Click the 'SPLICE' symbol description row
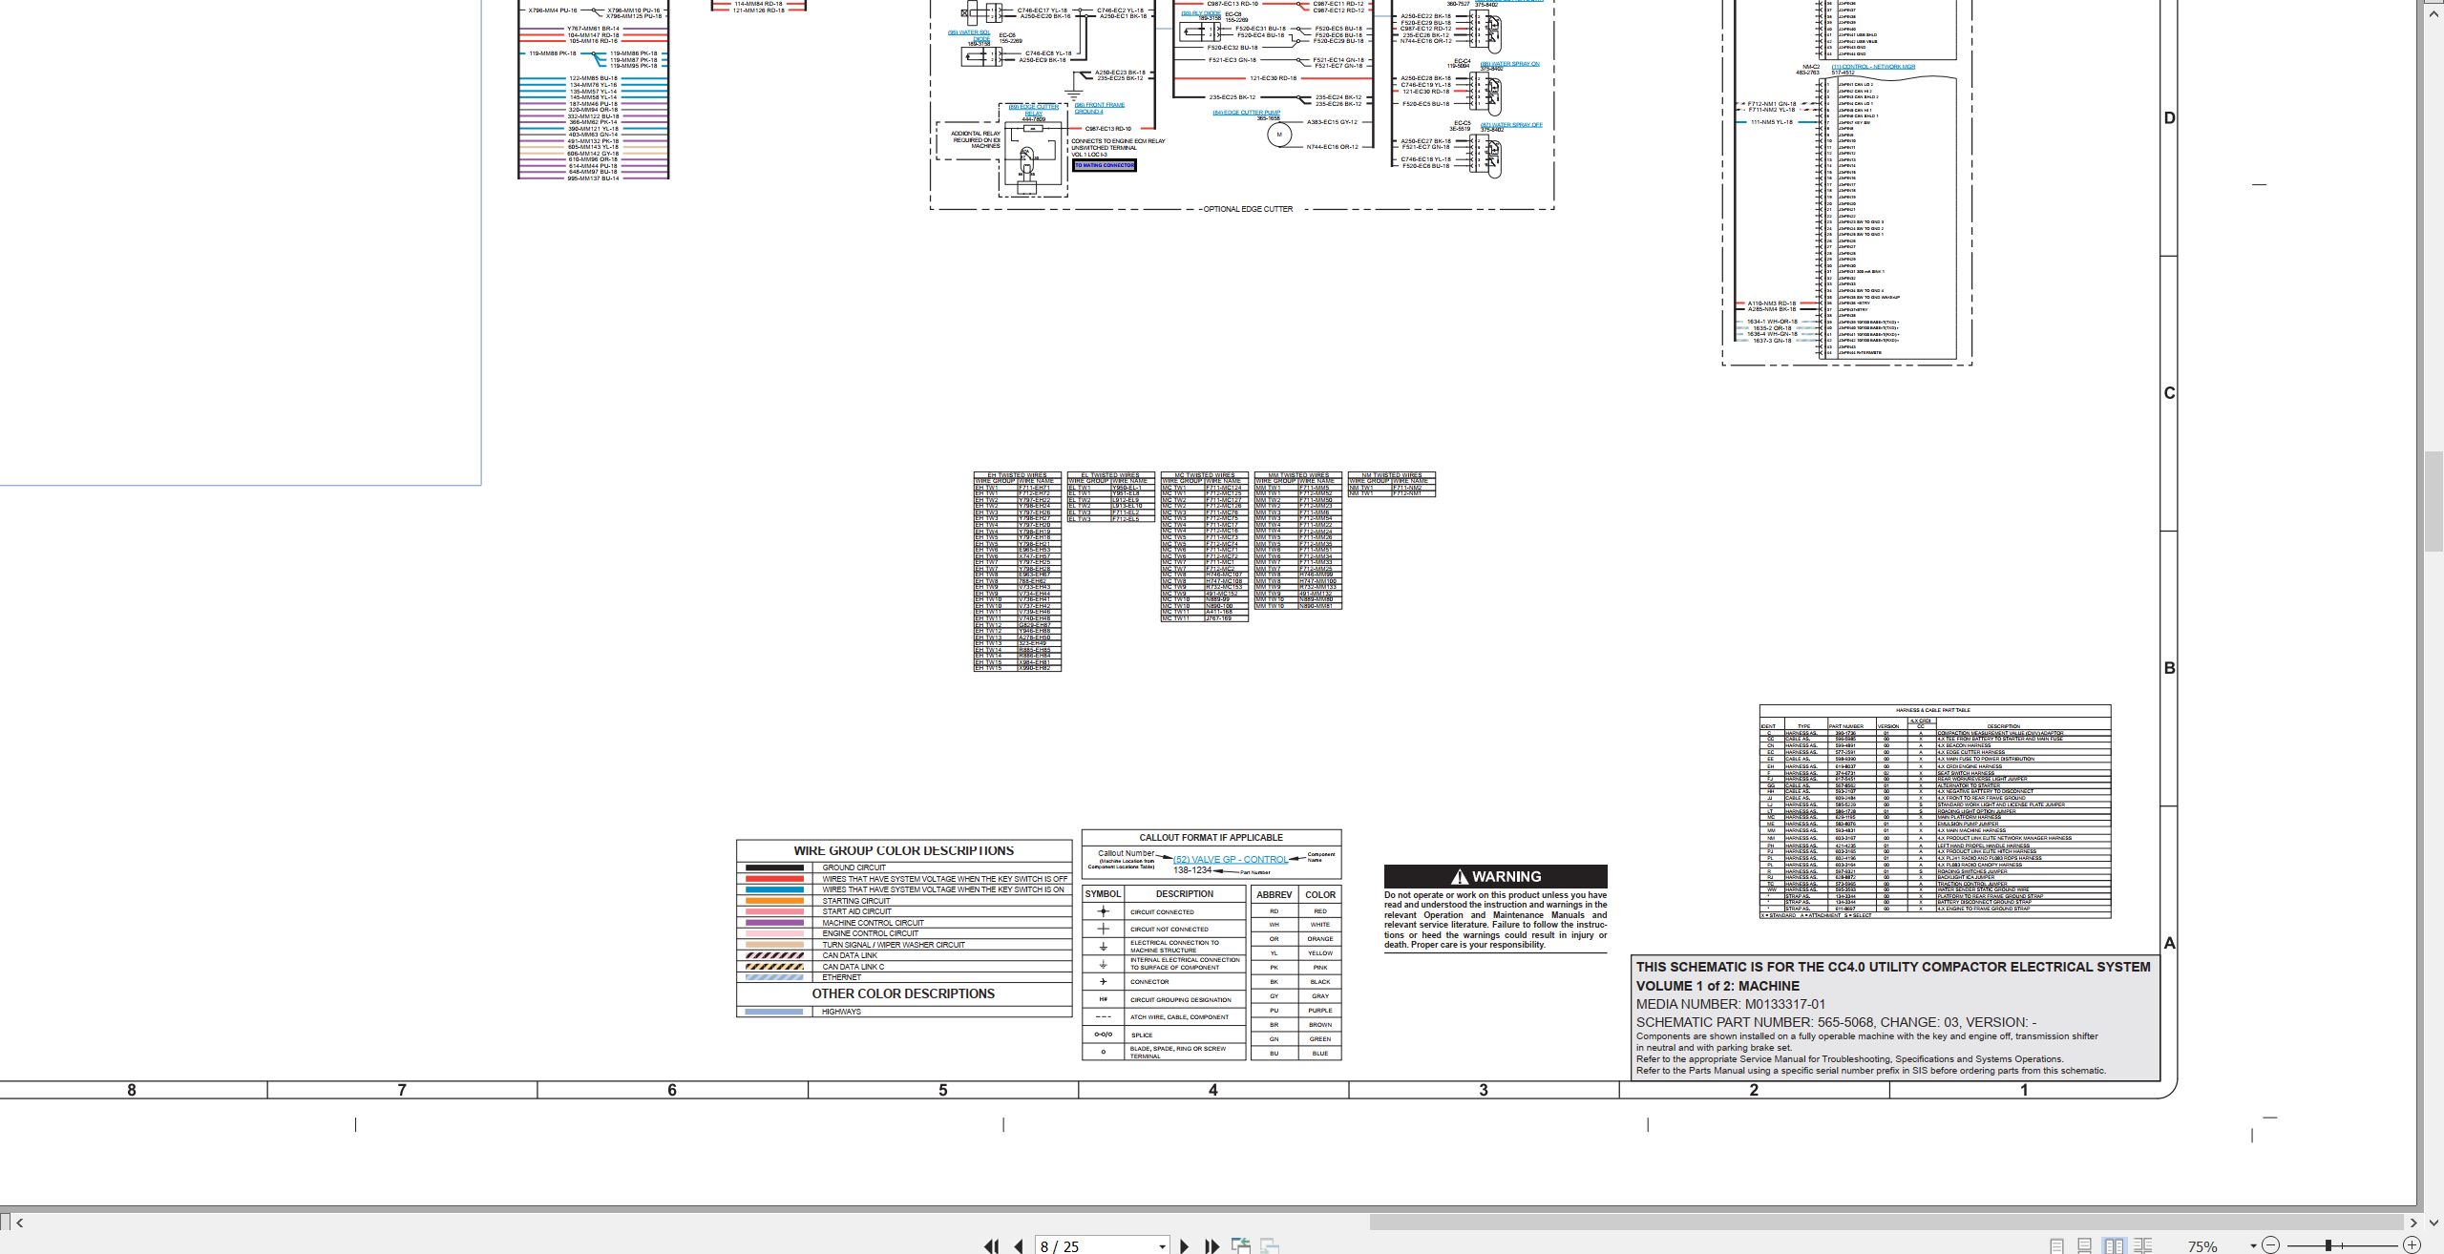Screen dimensions: 2444x1254 point(1164,1035)
